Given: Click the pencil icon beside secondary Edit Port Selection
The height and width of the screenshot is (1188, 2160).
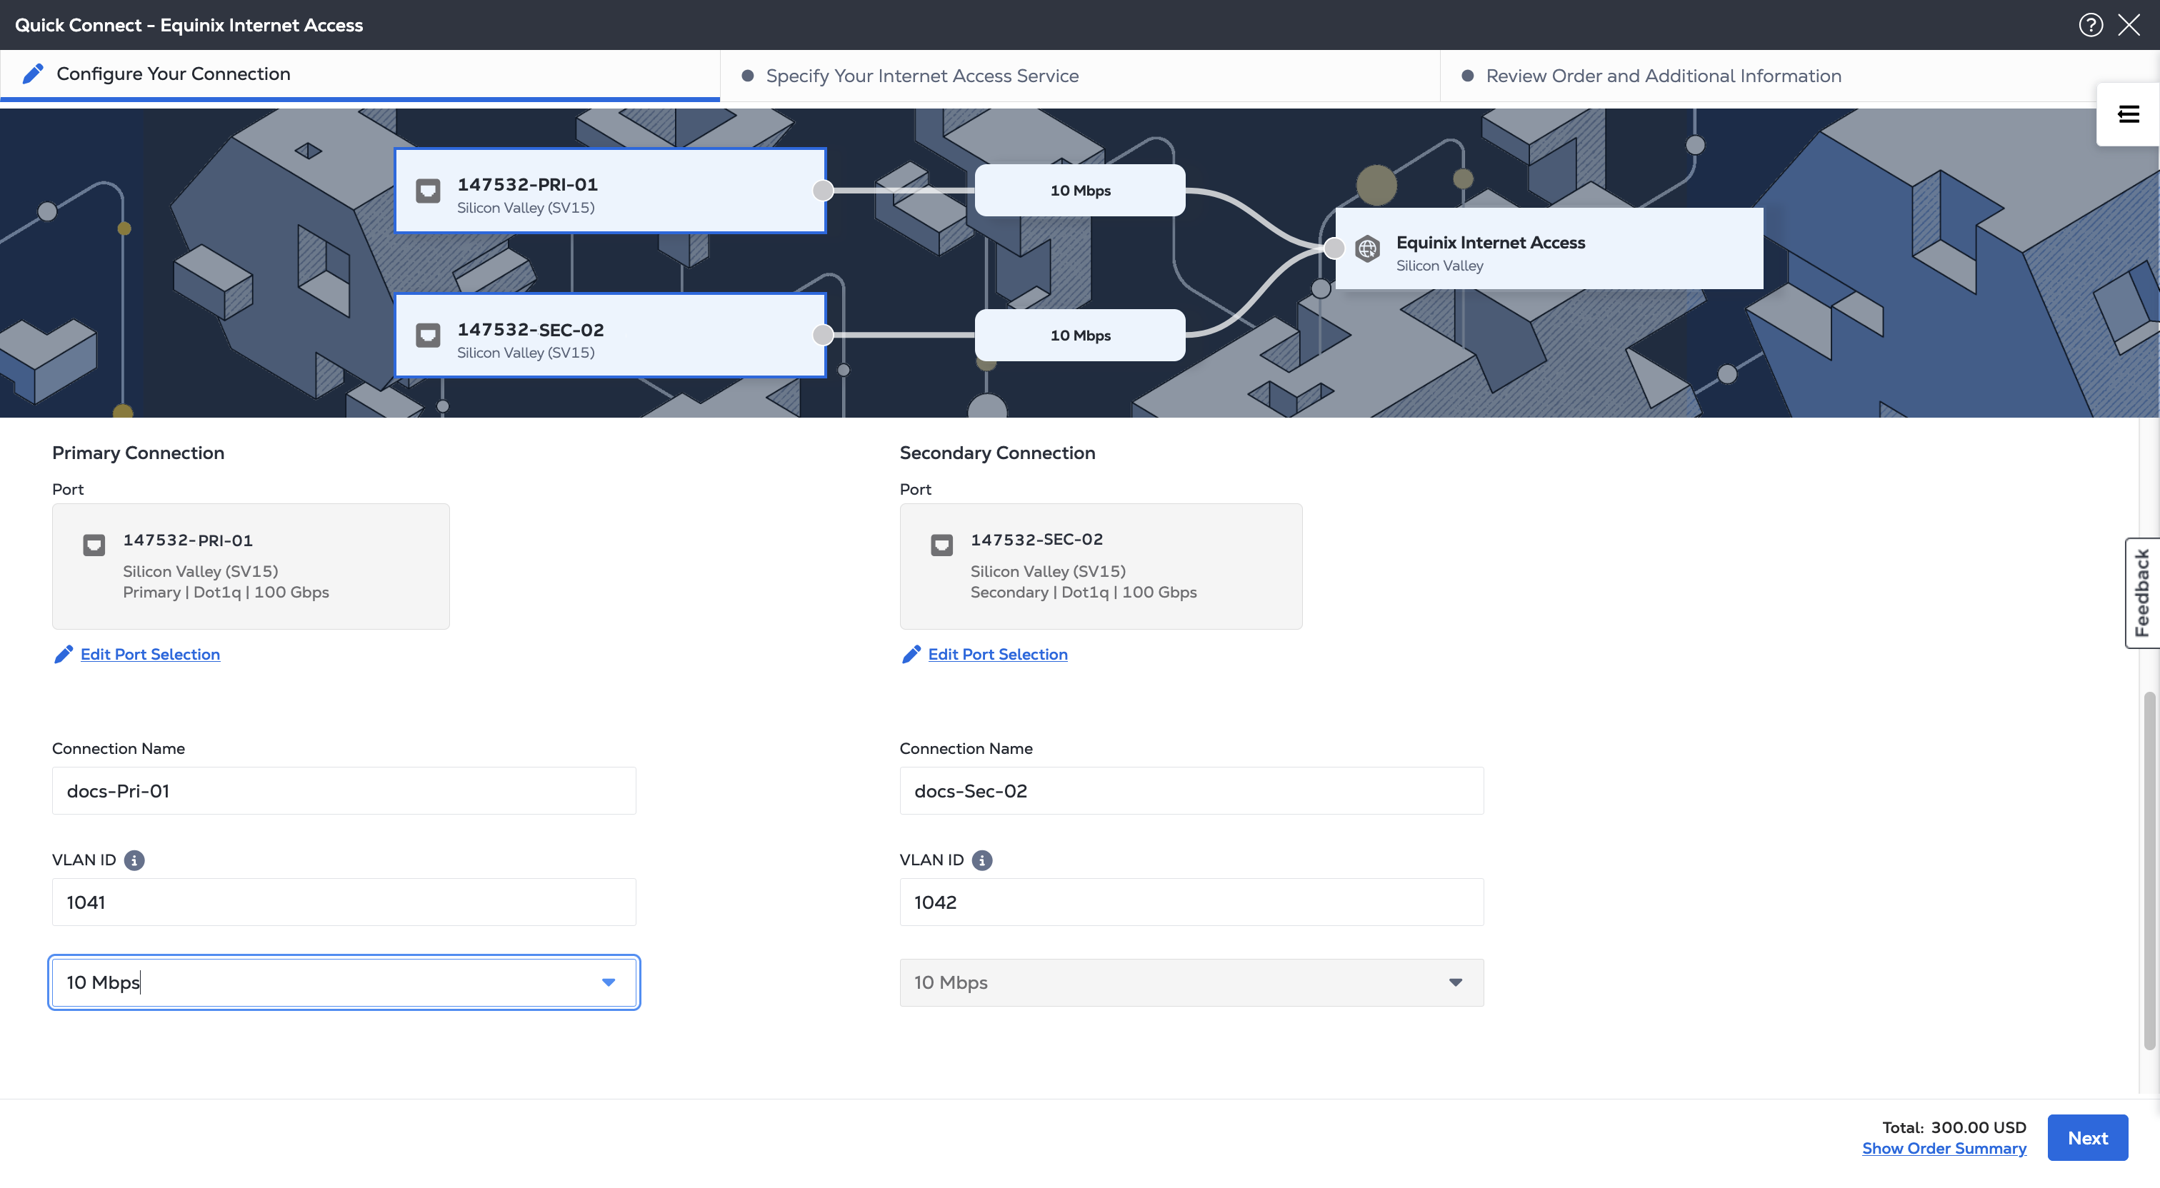Looking at the screenshot, I should (x=911, y=654).
